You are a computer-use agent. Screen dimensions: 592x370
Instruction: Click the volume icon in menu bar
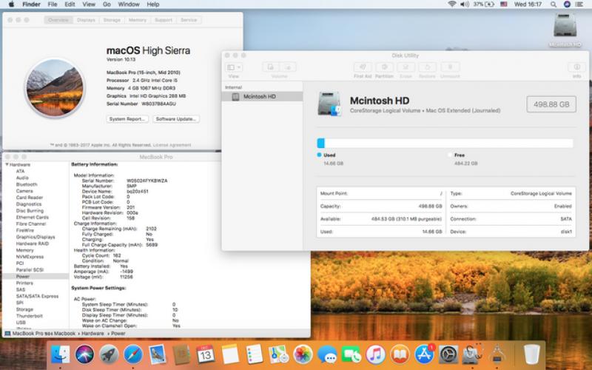click(465, 4)
